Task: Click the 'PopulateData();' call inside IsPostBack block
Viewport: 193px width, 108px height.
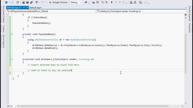Action: (x=42, y=23)
